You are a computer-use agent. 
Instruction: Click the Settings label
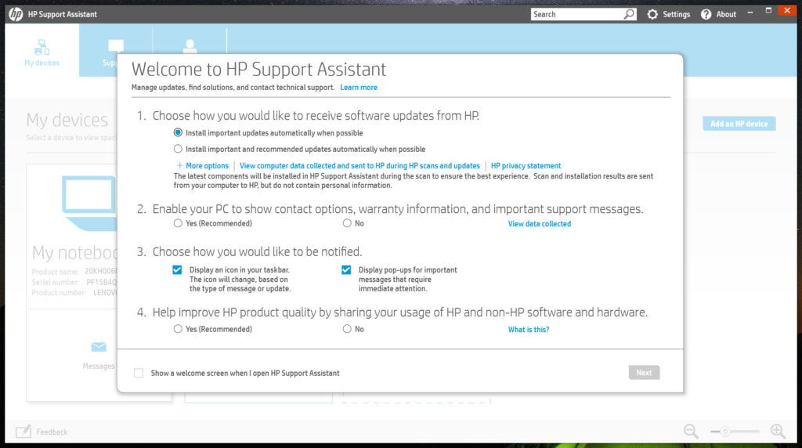pyautogui.click(x=676, y=14)
